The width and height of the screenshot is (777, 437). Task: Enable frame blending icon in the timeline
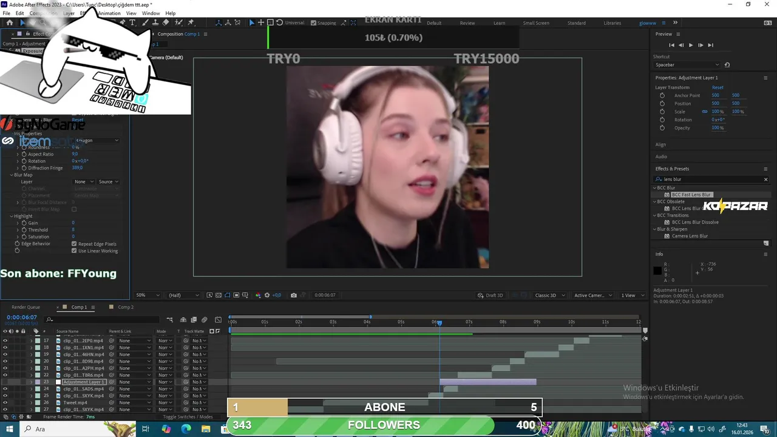coord(194,319)
